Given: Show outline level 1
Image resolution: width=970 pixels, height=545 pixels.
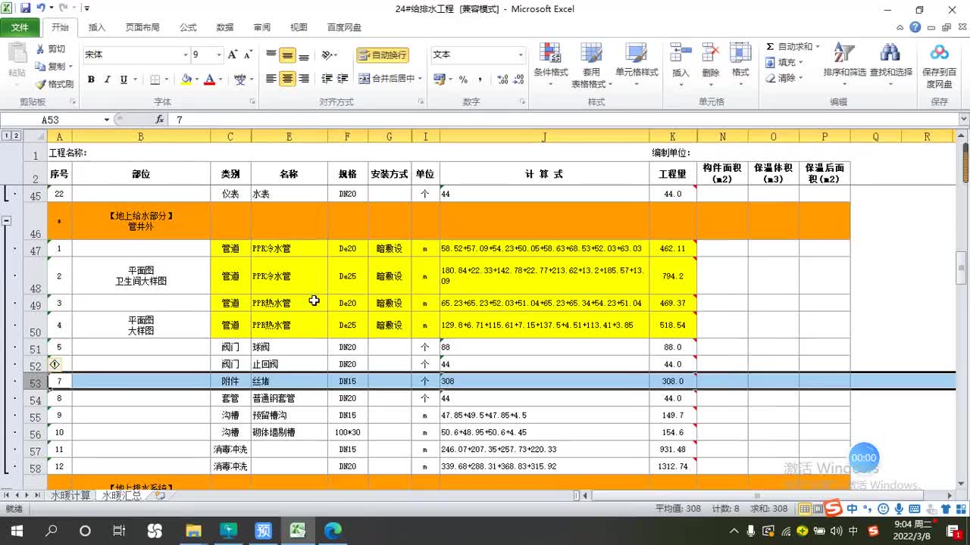Looking at the screenshot, I should (x=6, y=136).
